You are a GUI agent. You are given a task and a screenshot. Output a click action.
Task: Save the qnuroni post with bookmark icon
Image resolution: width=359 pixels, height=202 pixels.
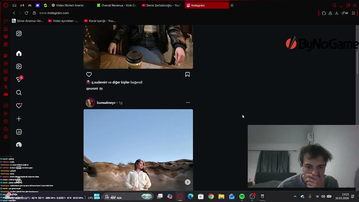pyautogui.click(x=187, y=74)
